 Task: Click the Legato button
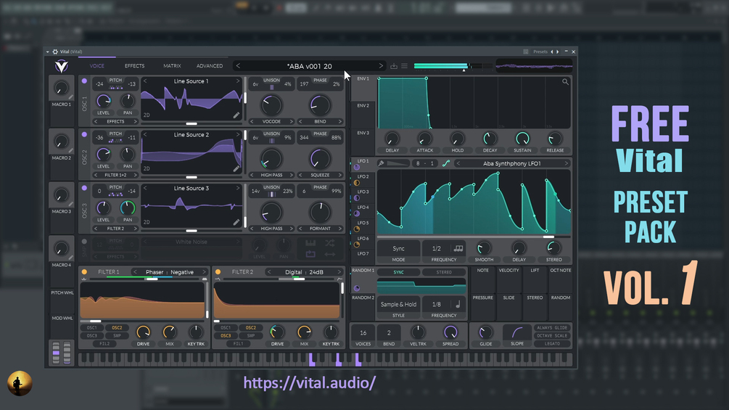pyautogui.click(x=551, y=343)
